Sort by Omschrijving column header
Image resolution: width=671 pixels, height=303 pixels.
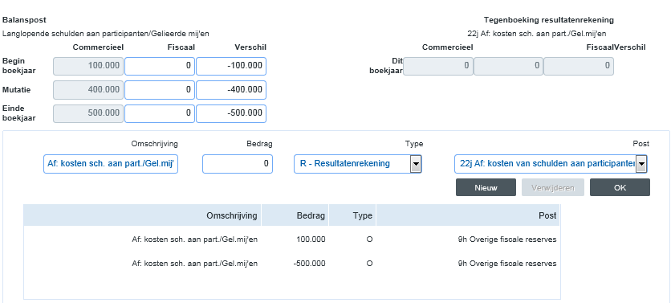[142, 215]
